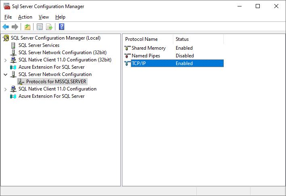Click the Export List toolbar icon

[x=49, y=27]
